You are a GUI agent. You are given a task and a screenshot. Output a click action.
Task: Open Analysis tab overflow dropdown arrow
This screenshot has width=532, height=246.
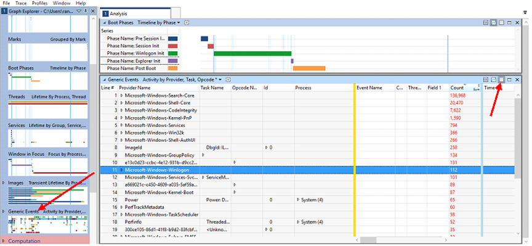[525, 12]
